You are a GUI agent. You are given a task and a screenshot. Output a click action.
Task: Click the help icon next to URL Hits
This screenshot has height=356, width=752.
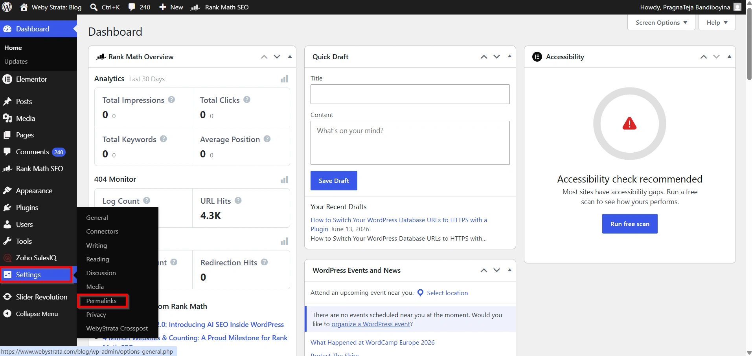(238, 201)
